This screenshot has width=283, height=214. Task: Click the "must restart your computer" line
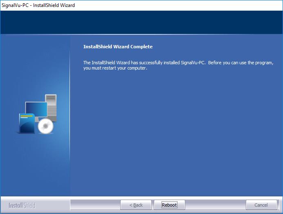click(115, 68)
